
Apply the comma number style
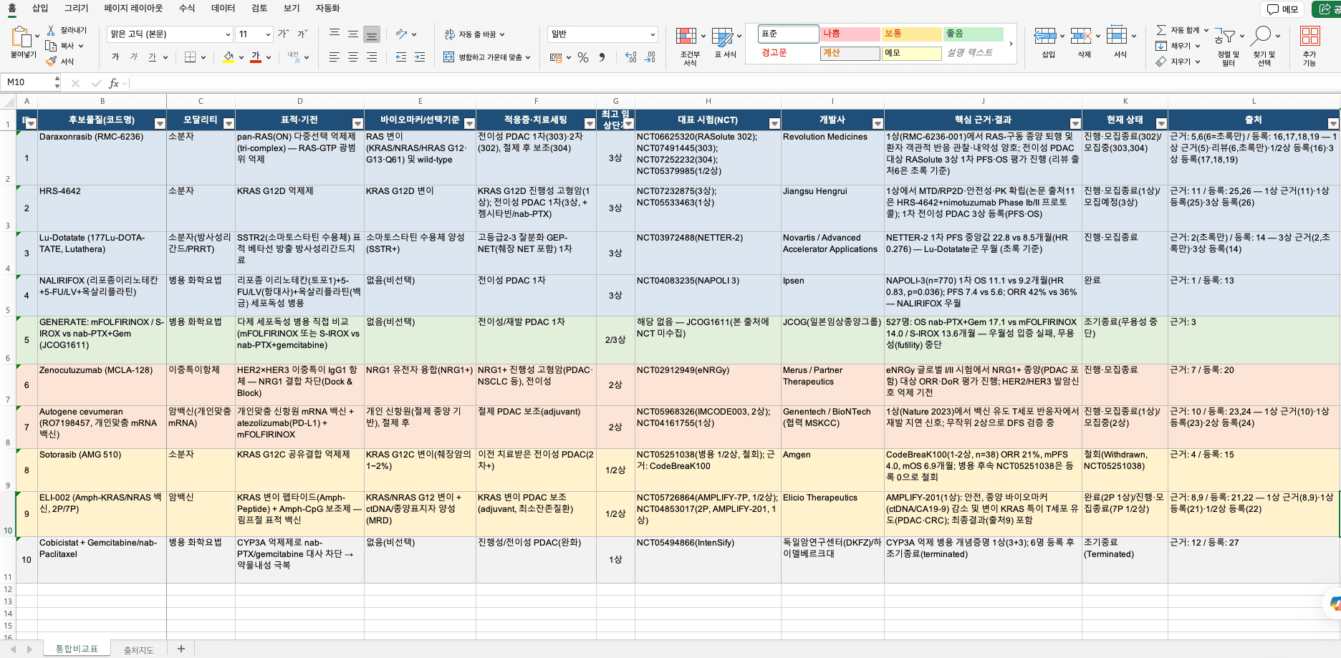(602, 57)
